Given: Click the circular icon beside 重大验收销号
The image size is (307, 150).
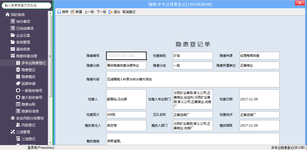Looking at the screenshot, I should coord(18,97).
